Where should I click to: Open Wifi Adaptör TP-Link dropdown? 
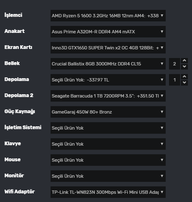pos(108,192)
